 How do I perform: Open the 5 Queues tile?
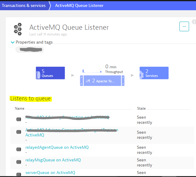50,73
